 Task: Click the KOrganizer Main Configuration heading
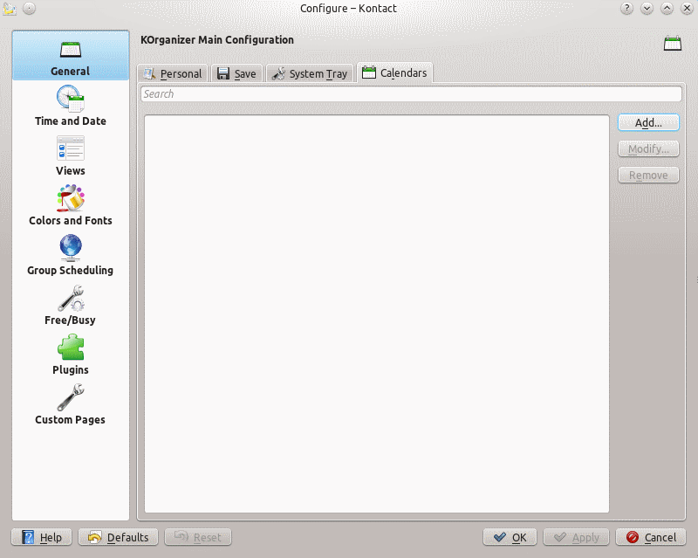click(x=217, y=40)
